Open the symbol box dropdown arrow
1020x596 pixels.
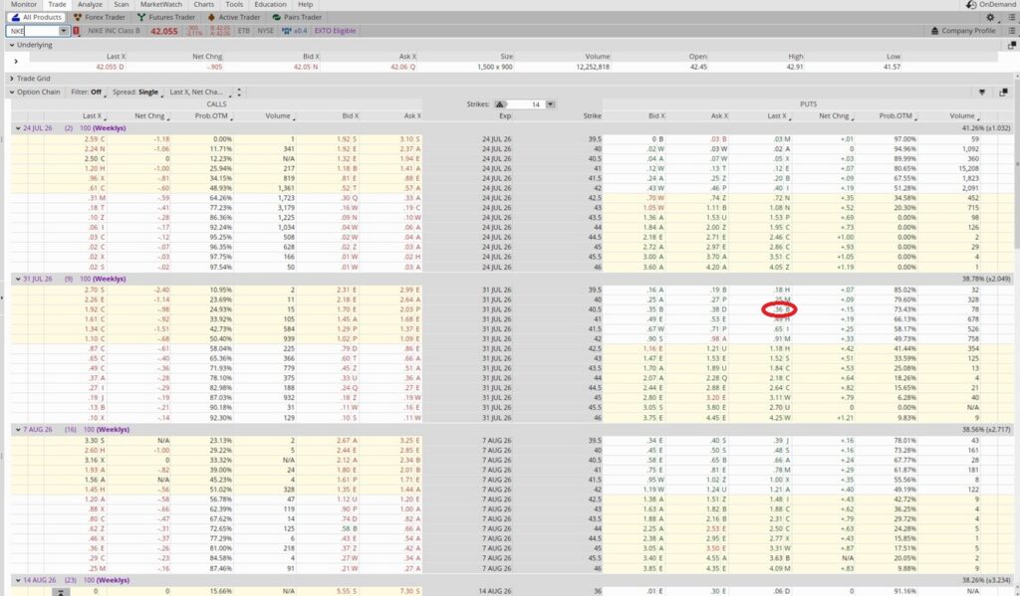[x=64, y=31]
